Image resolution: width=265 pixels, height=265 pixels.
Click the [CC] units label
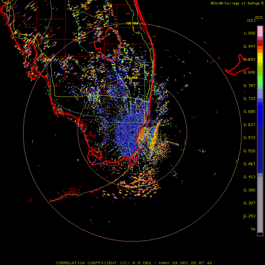click(x=251, y=20)
